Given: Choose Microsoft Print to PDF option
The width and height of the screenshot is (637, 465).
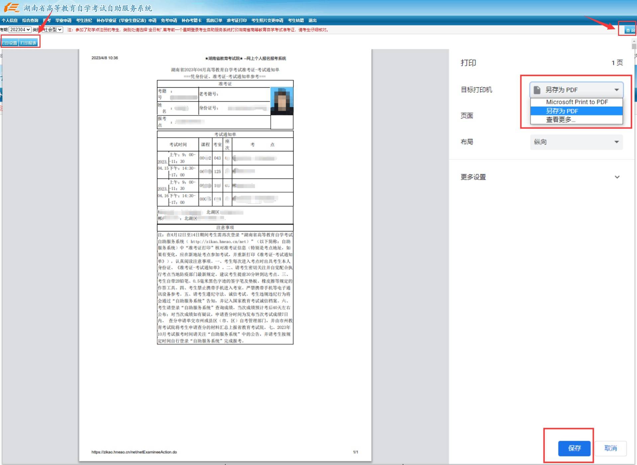Looking at the screenshot, I should [577, 102].
